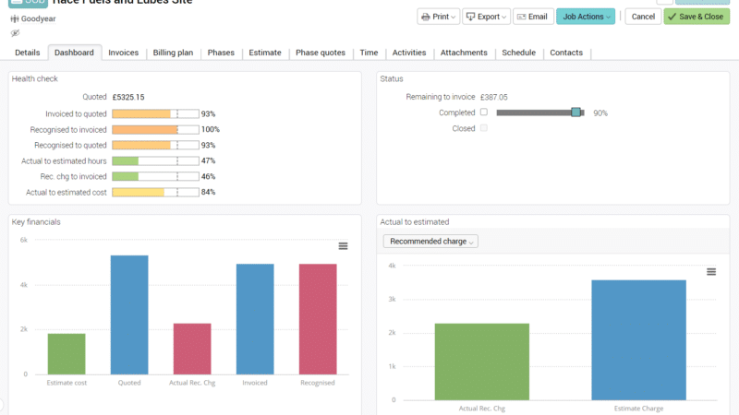
Task: Click the checkmark icon on Save & Close
Action: click(672, 17)
